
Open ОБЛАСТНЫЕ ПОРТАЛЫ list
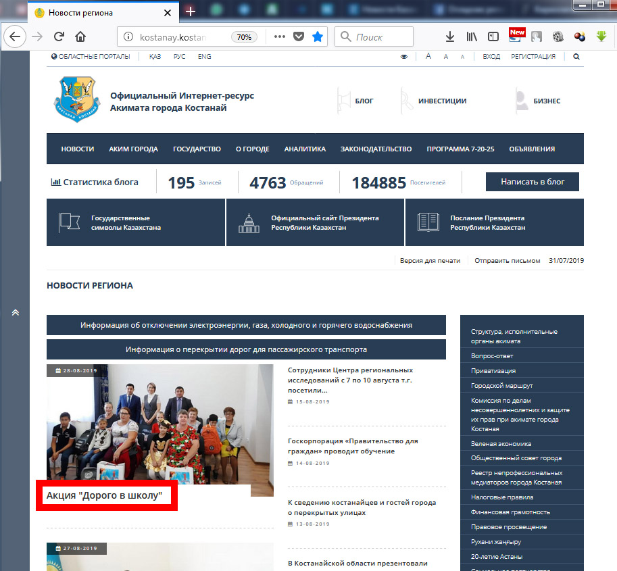(x=91, y=57)
